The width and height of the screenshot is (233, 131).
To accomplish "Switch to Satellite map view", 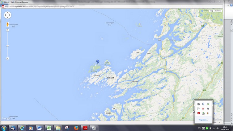I will point(218,11).
